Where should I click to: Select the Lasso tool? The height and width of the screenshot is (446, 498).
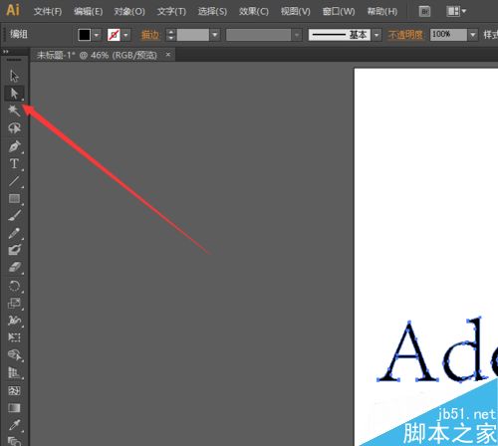pos(14,128)
